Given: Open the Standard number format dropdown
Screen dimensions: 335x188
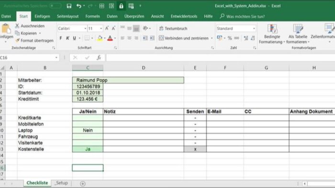Looking at the screenshot, I should (x=254, y=29).
